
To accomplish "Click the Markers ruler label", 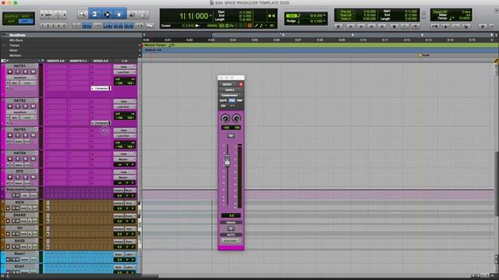I will pyautogui.click(x=16, y=55).
